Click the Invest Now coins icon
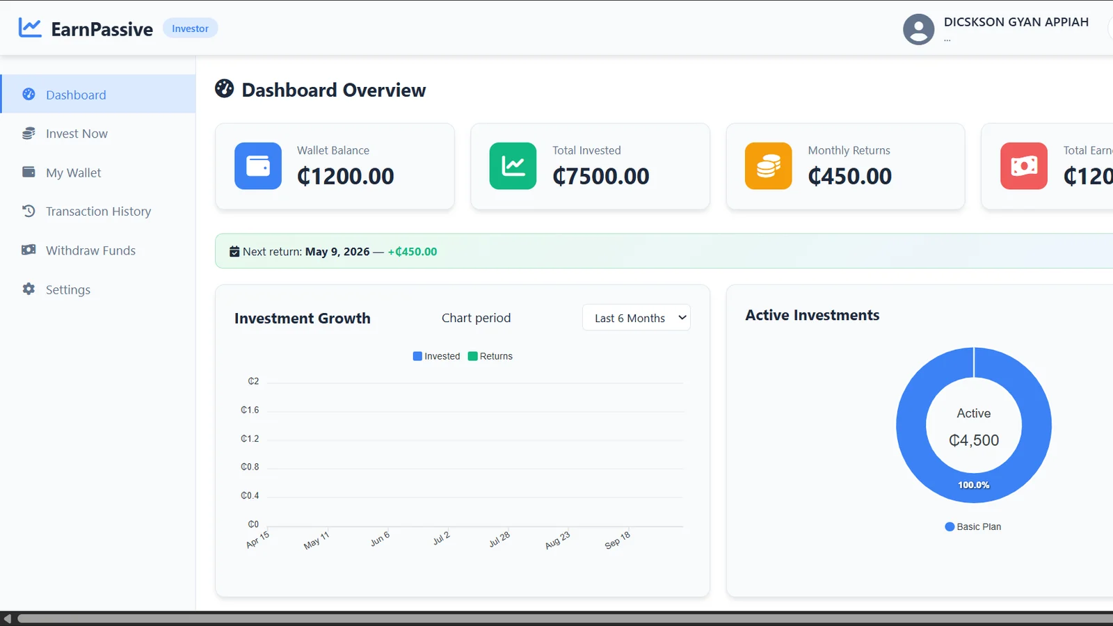 [x=29, y=133]
